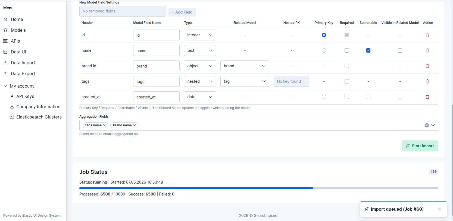Select the id primary key radio button
This screenshot has width=453, height=221.
tap(324, 35)
